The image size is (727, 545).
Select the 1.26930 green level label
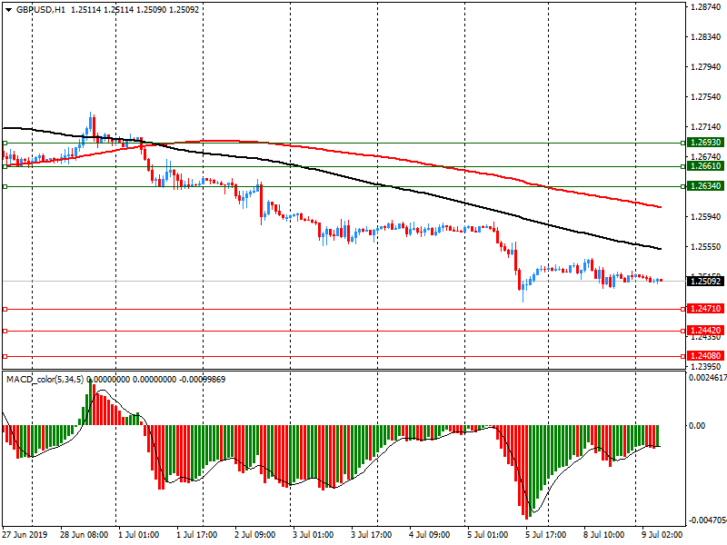705,143
